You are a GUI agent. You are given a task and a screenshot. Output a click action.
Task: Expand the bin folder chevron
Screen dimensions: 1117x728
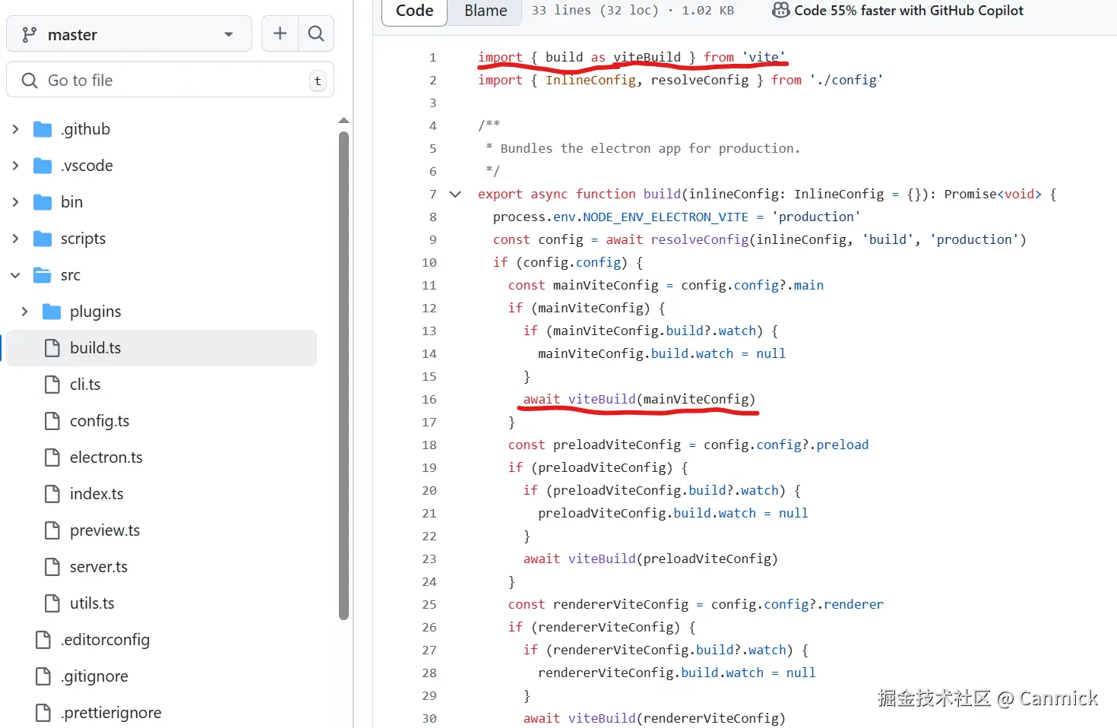click(15, 202)
